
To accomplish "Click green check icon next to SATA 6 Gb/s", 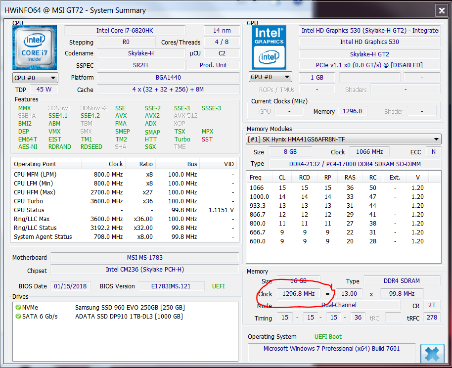I will pos(18,317).
